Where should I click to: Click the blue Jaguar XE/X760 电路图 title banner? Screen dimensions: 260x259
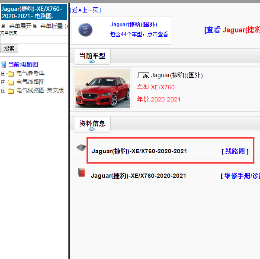[x=34, y=12]
